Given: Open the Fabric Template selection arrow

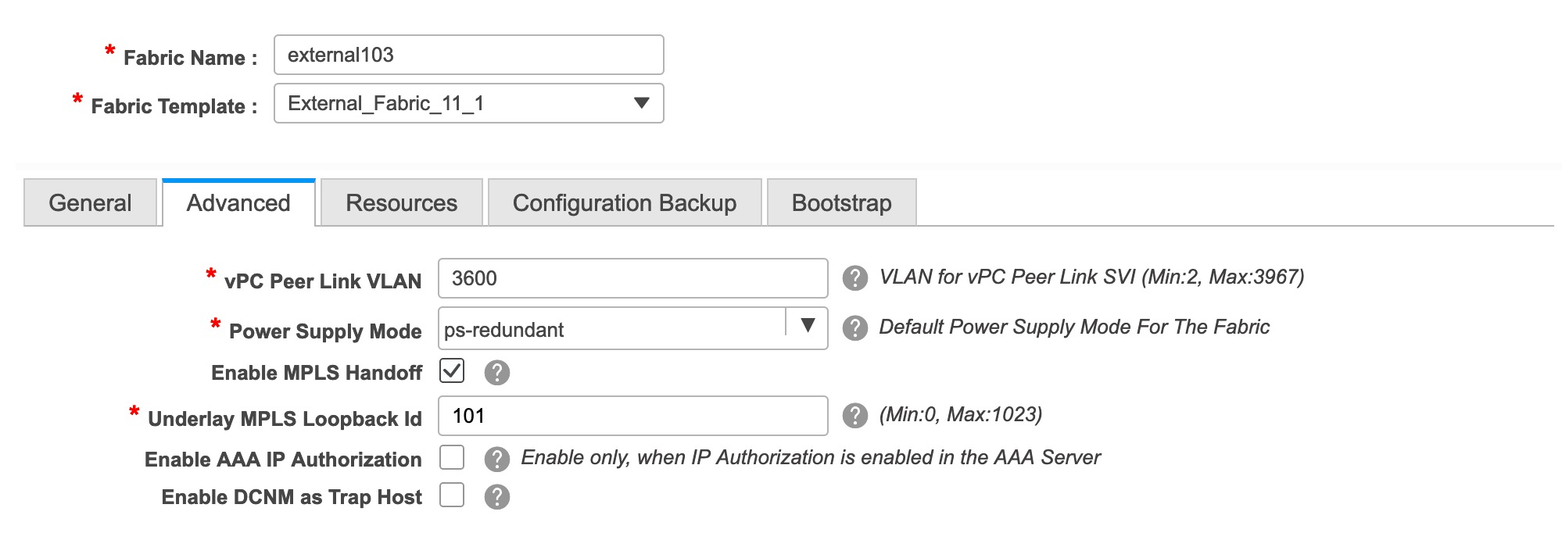Looking at the screenshot, I should (x=641, y=102).
